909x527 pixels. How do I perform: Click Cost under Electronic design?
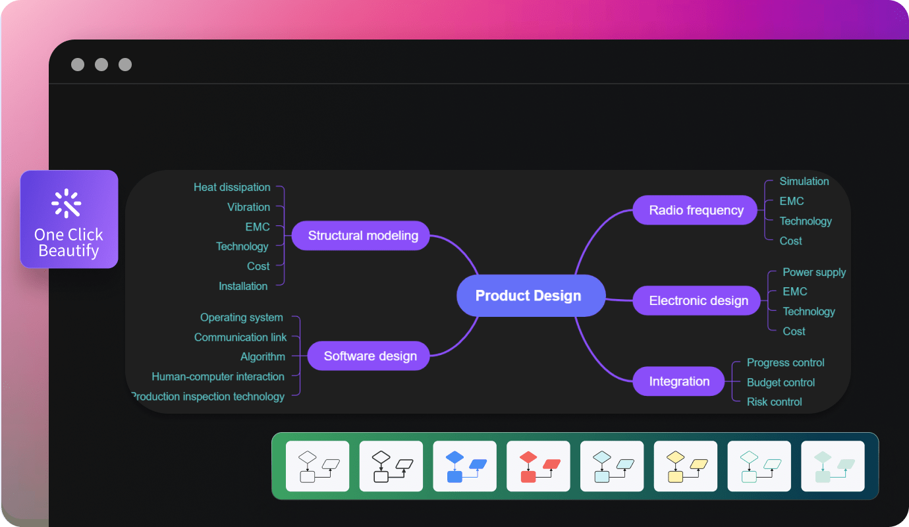(x=794, y=331)
